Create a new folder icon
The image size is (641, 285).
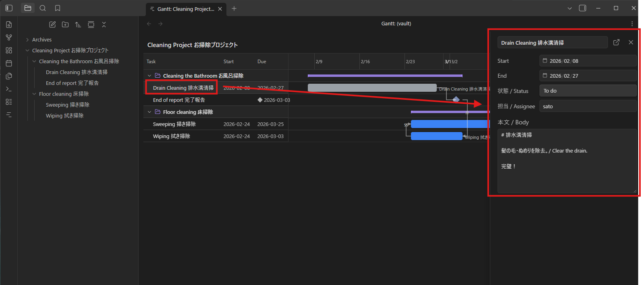coord(65,25)
